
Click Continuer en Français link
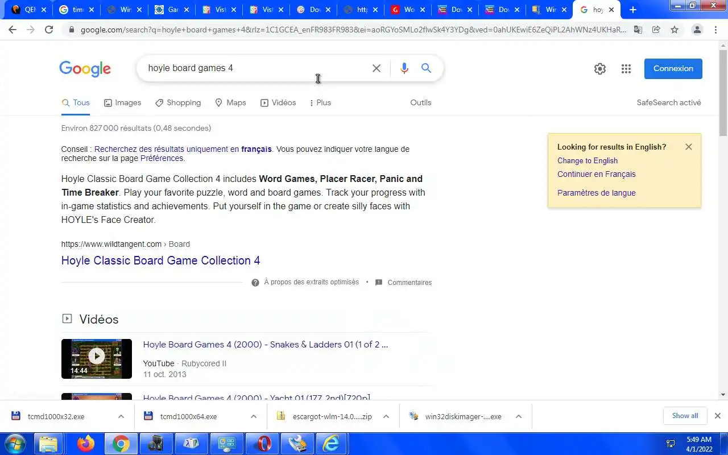(x=597, y=174)
